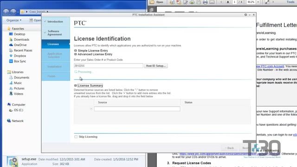
Task: Click the zoom percentage field in PDF reader
Action: point(251,2)
